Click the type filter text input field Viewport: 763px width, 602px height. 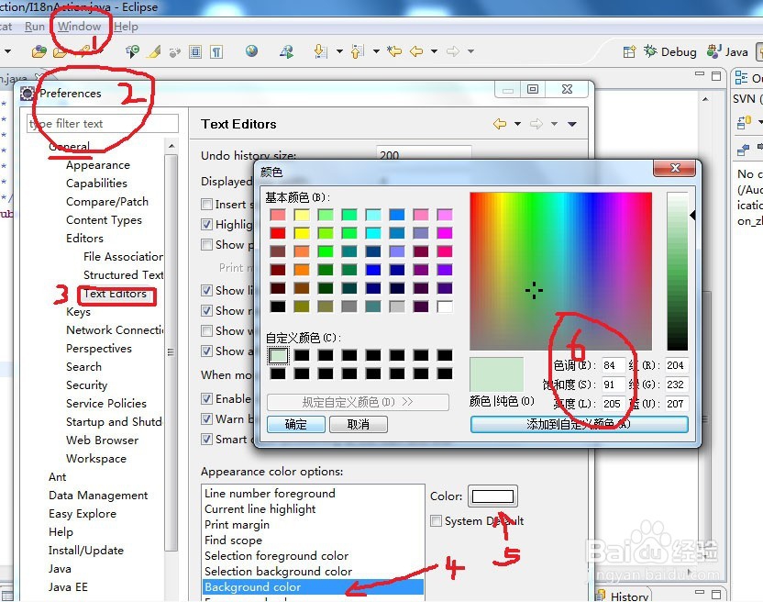[104, 123]
